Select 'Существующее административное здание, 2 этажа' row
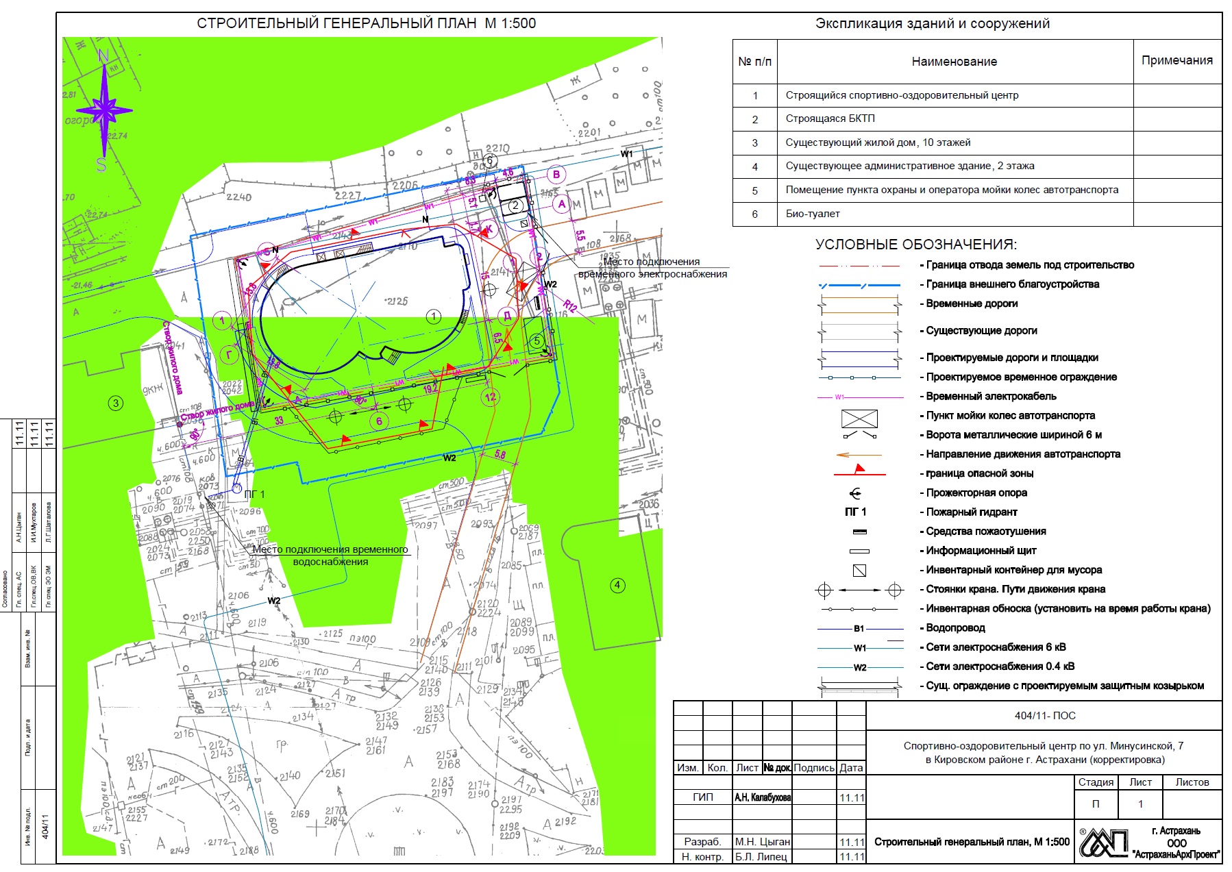 pos(977,166)
